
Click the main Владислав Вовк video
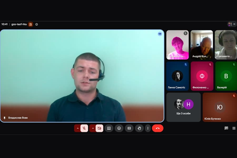tap(82, 76)
